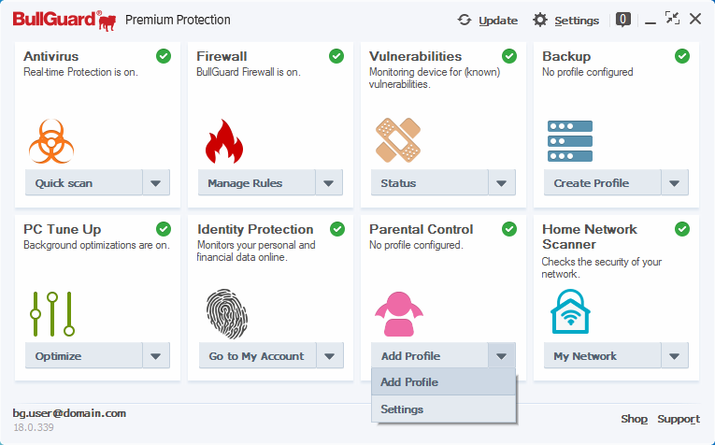Open the My Network button
Image resolution: width=715 pixels, height=445 pixels.
coord(602,355)
